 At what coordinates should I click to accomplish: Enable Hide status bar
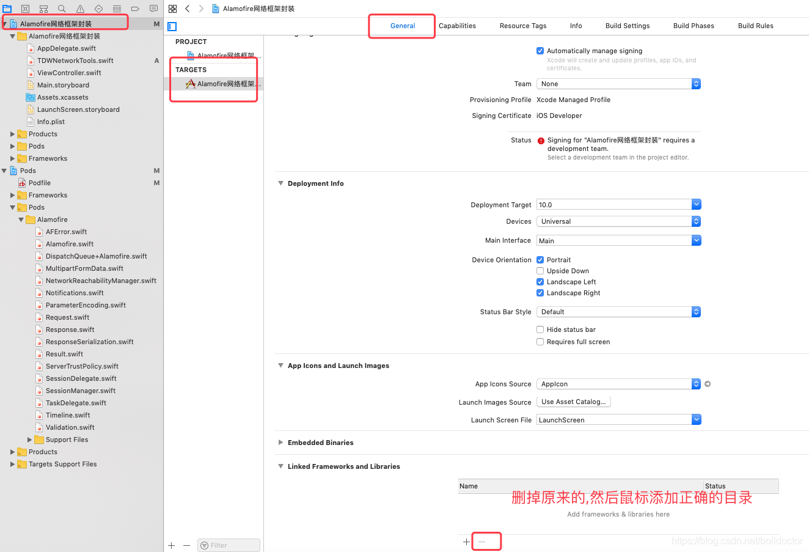pos(540,329)
